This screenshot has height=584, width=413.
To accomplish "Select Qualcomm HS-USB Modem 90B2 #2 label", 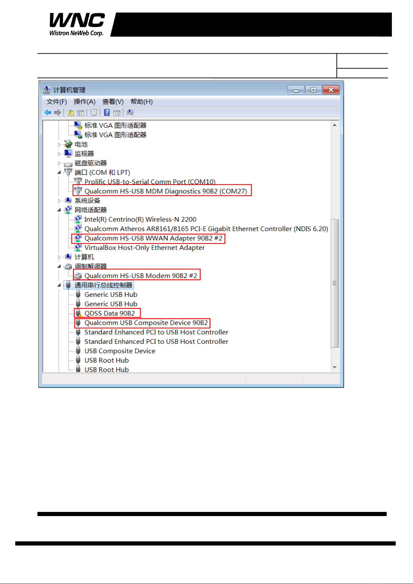I will pyautogui.click(x=141, y=276).
